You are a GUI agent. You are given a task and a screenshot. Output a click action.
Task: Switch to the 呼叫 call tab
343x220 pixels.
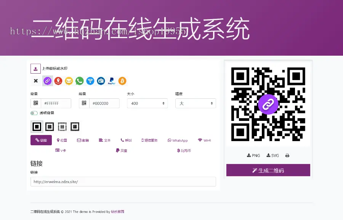pyautogui.click(x=126, y=140)
